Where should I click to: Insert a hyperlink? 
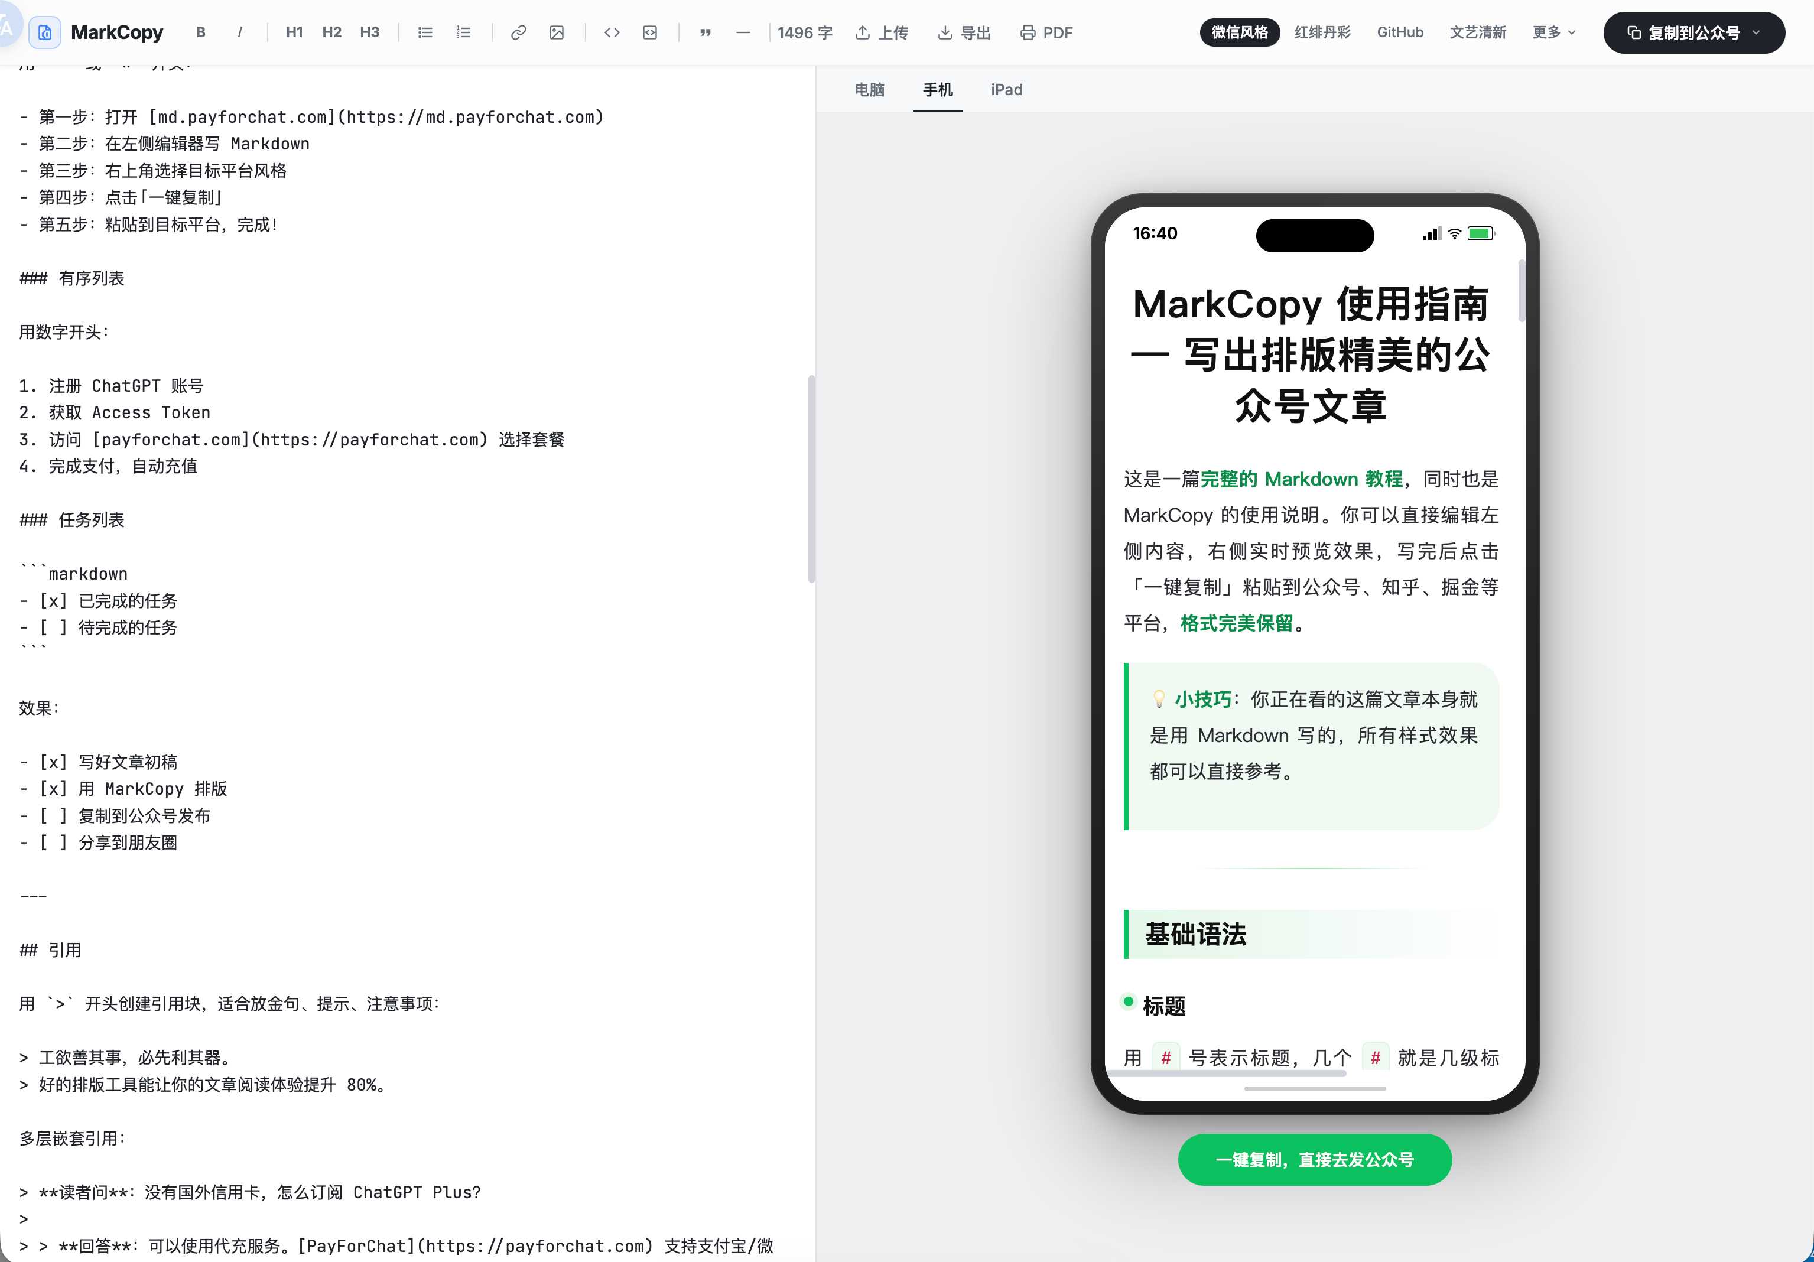518,32
